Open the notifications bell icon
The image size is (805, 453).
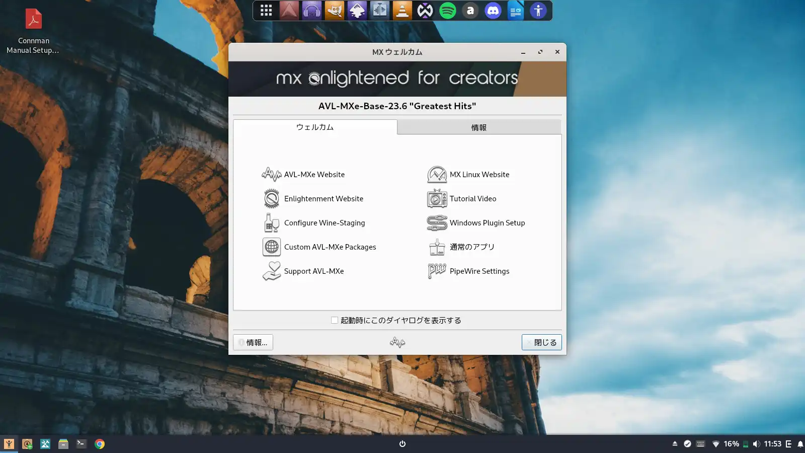800,444
